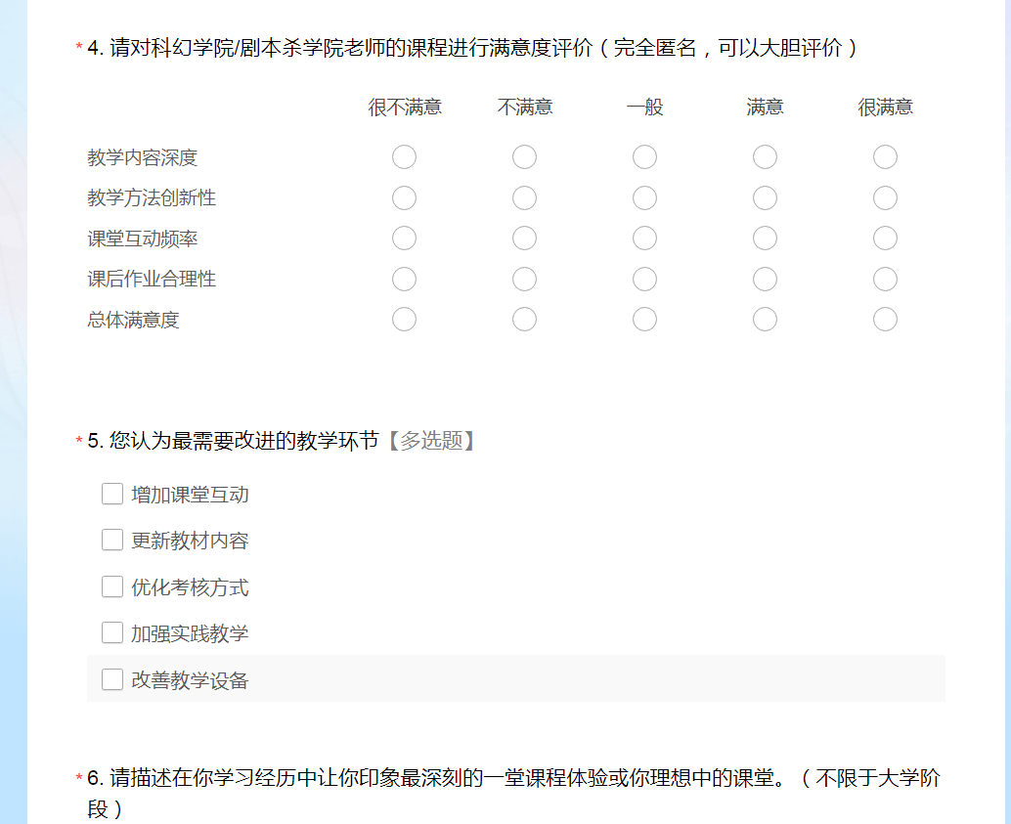1011x824 pixels.
Task: Enable the 优化考核方式 checkbox
Action: 112,587
